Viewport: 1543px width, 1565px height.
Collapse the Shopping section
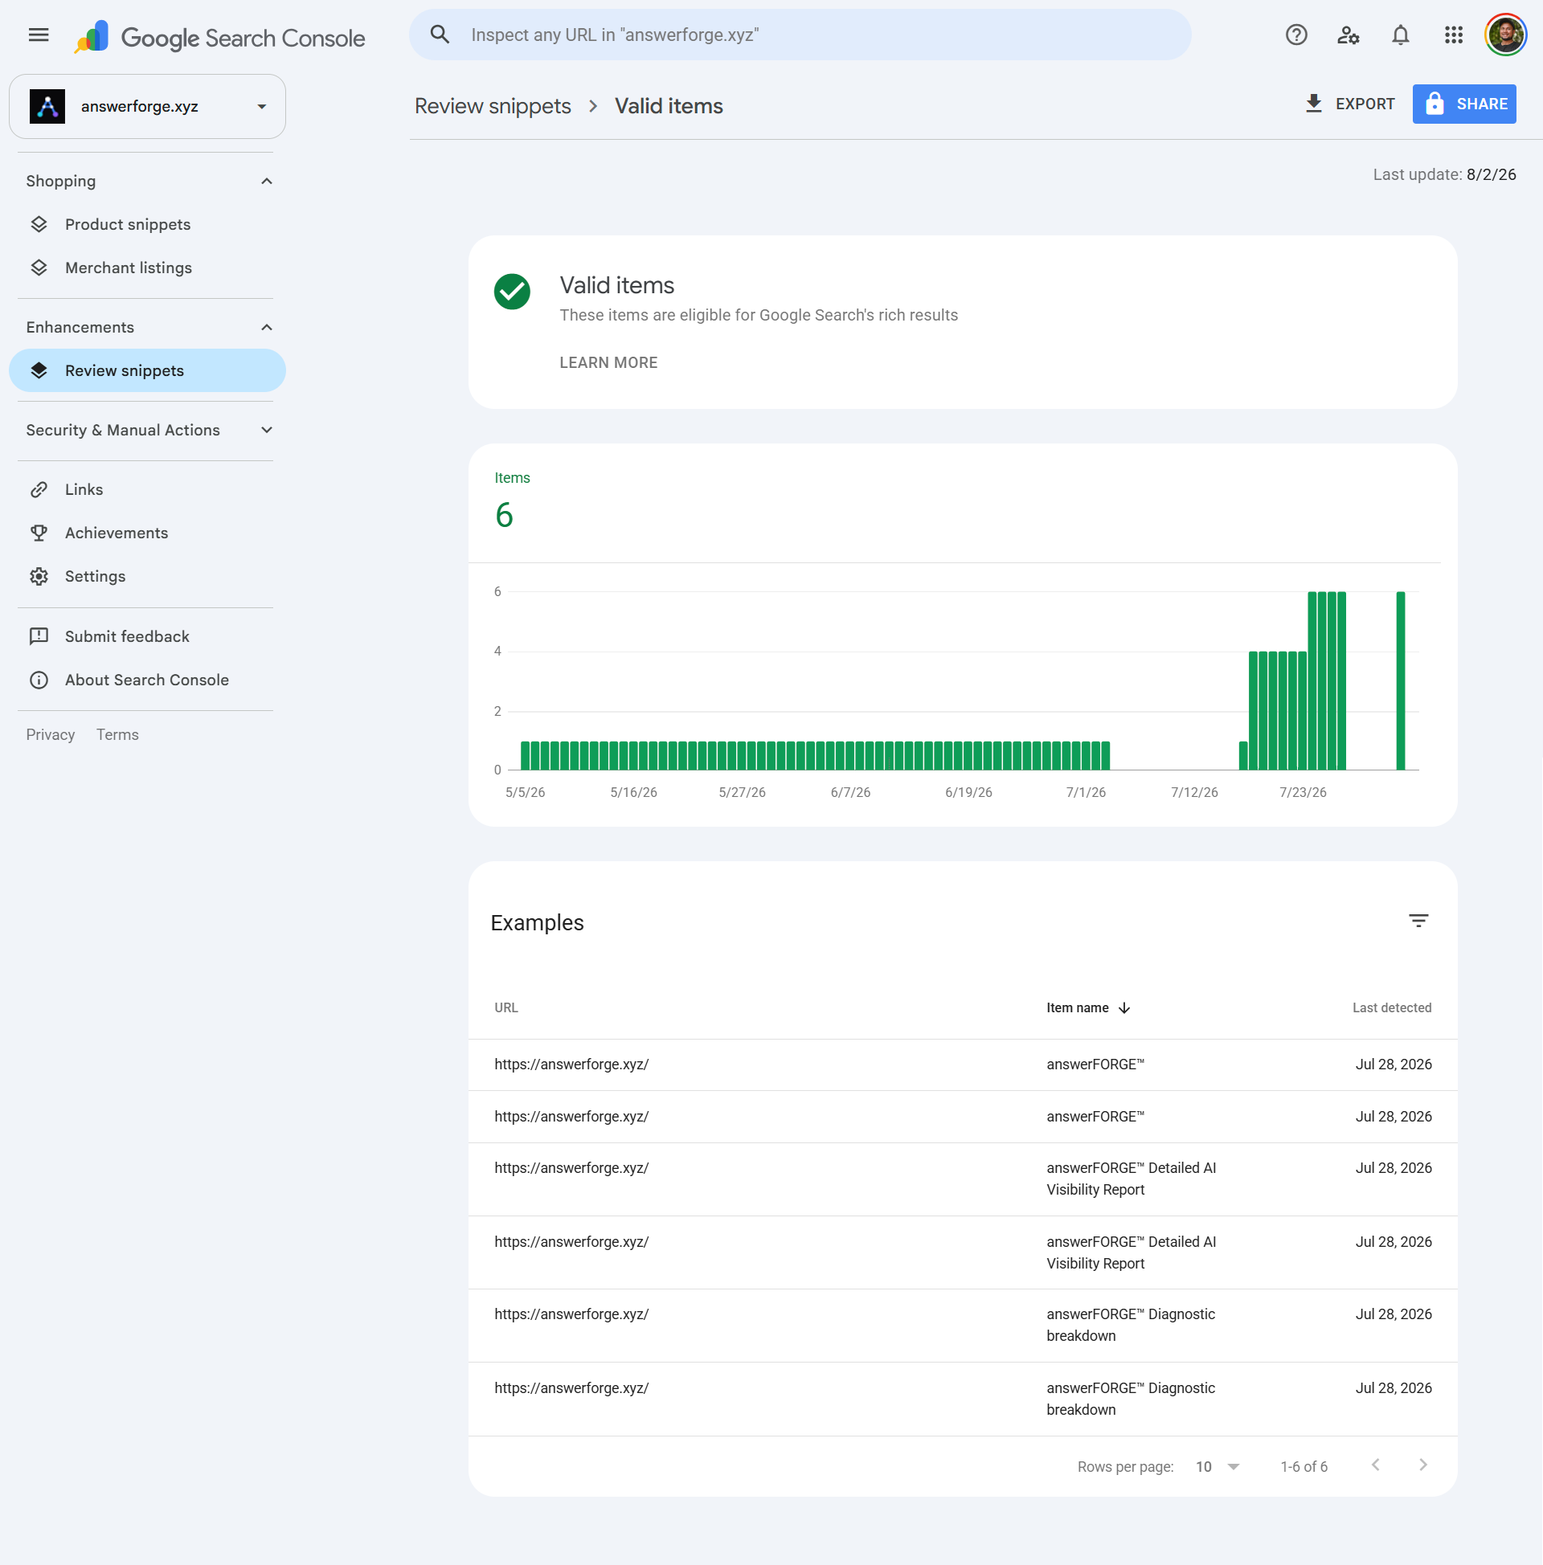coord(267,182)
